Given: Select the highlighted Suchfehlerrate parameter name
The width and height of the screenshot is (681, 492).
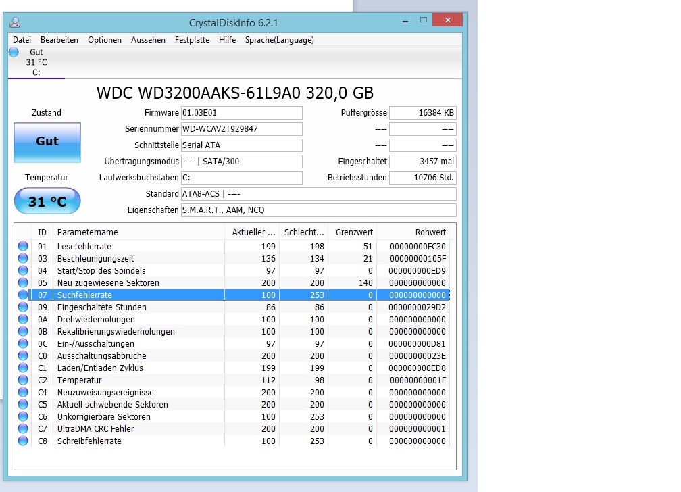Looking at the screenshot, I should point(84,295).
